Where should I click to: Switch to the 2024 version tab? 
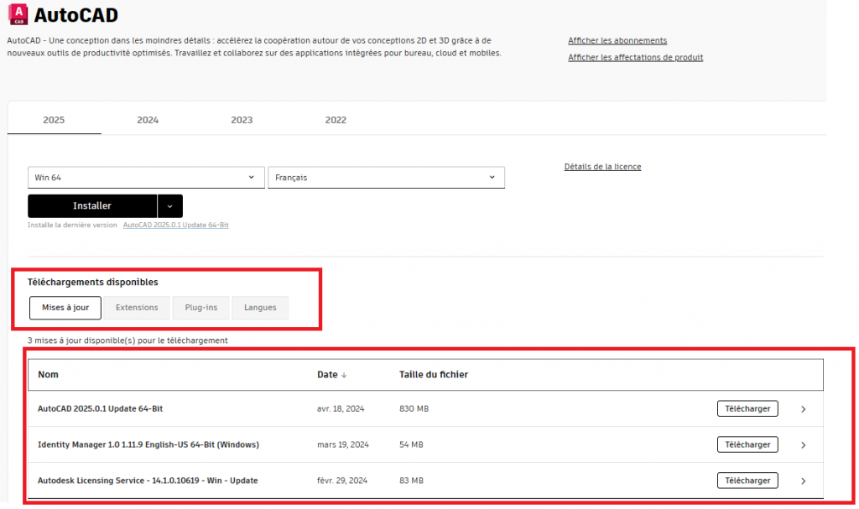148,120
